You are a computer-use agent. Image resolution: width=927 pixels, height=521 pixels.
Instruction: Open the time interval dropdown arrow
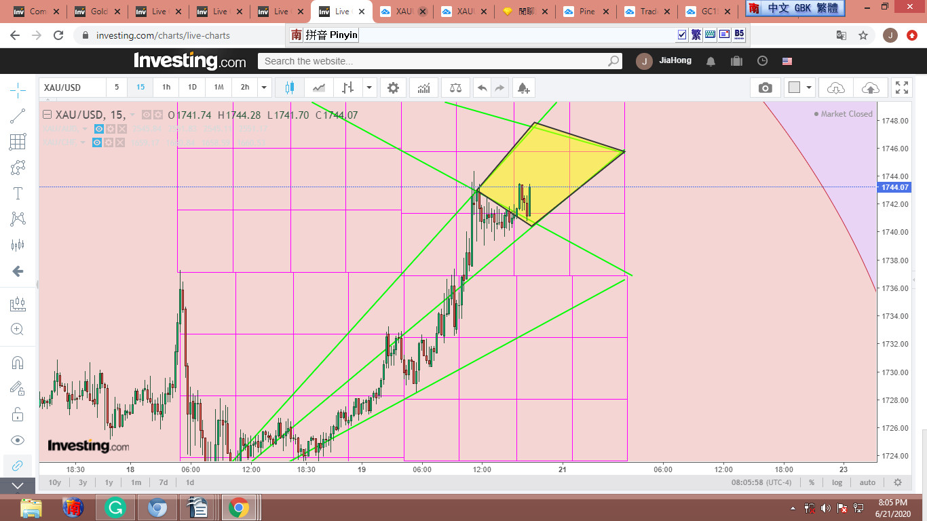[x=265, y=88]
